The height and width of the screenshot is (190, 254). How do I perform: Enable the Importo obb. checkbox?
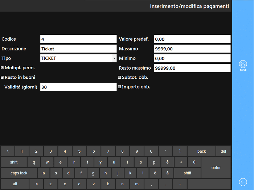(x=119, y=87)
